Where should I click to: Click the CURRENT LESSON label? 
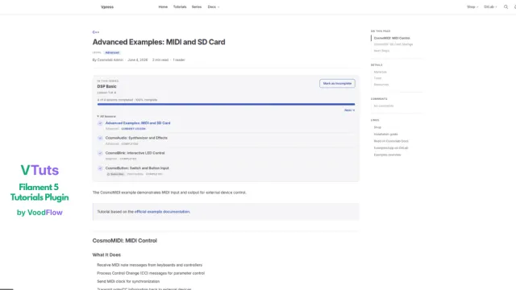[133, 129]
